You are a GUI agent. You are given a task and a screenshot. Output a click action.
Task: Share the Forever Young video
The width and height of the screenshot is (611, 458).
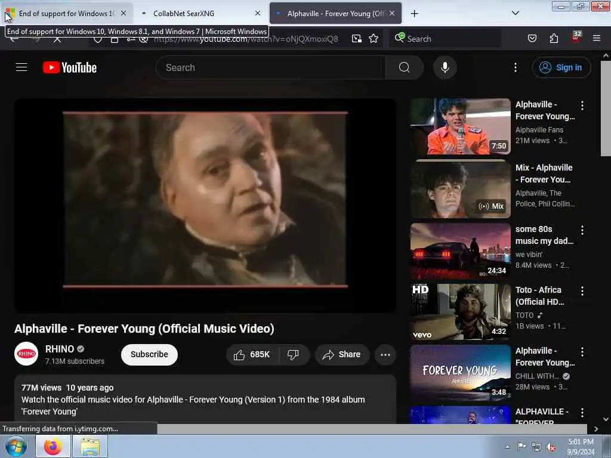tap(342, 354)
